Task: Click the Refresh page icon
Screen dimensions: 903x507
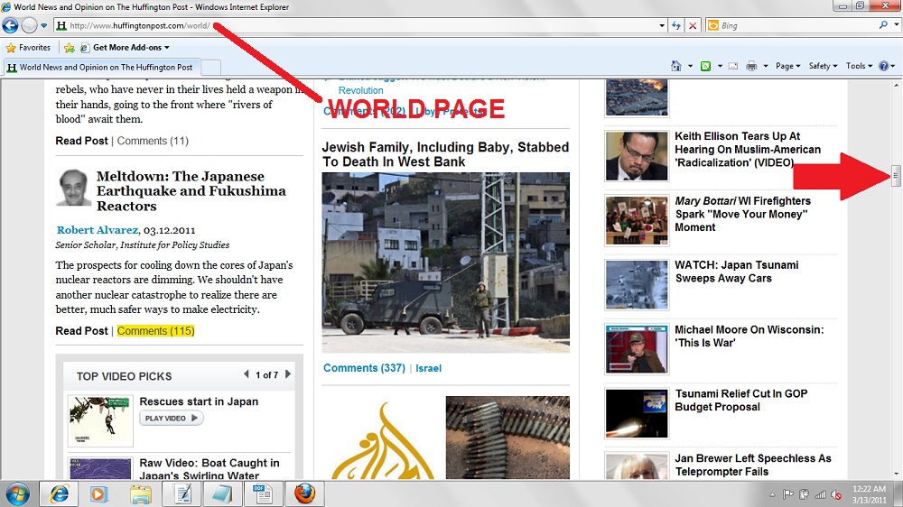Action: (676, 25)
